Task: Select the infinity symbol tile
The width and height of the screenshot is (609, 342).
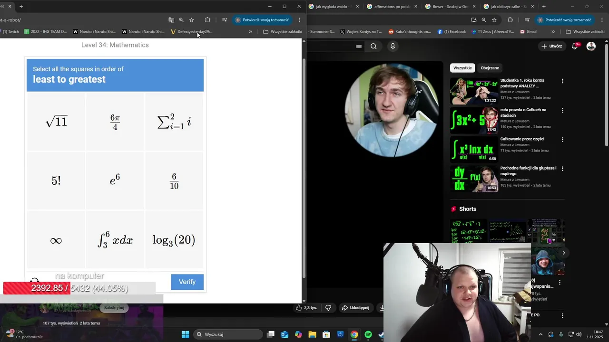Action: tap(56, 240)
